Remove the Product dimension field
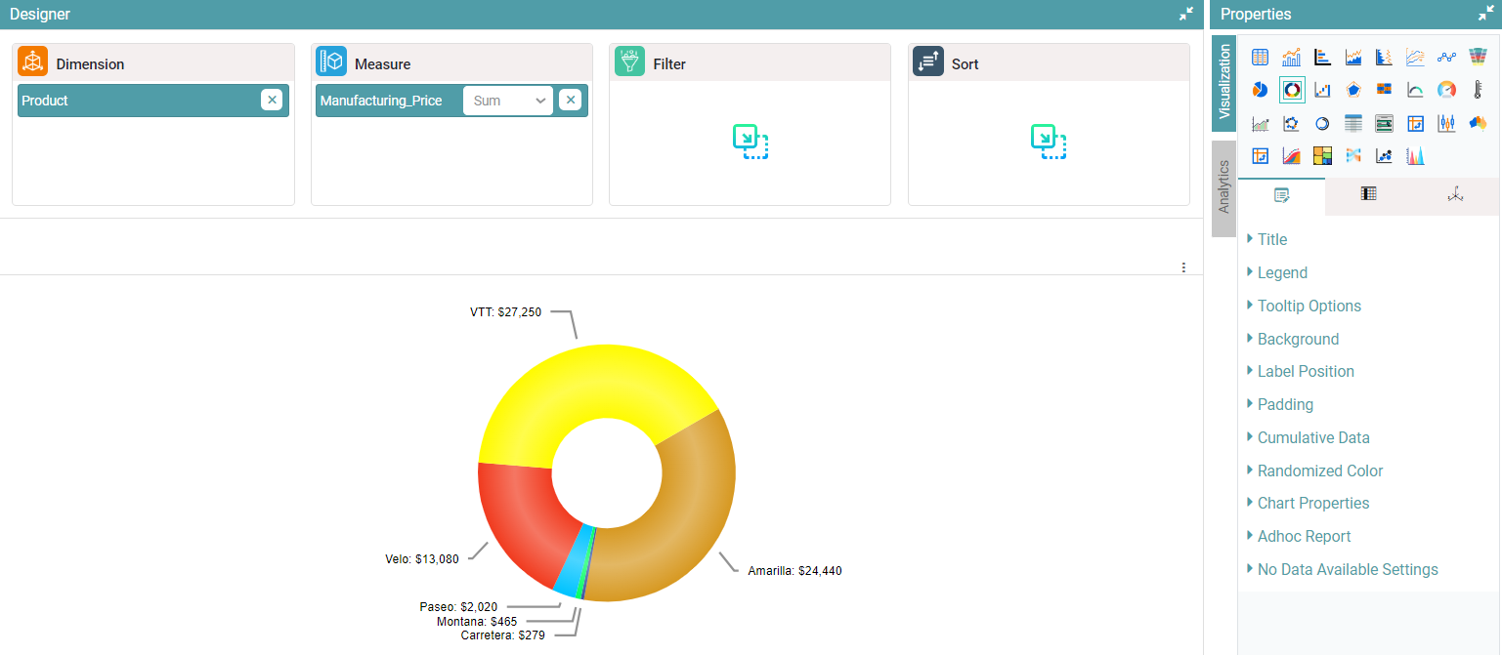Viewport: 1502px width, 655px height. click(x=272, y=101)
